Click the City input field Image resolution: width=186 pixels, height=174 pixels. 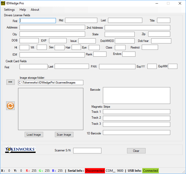[52, 34]
